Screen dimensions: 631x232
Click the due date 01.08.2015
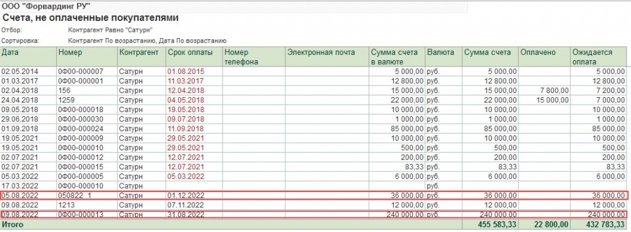tap(186, 71)
